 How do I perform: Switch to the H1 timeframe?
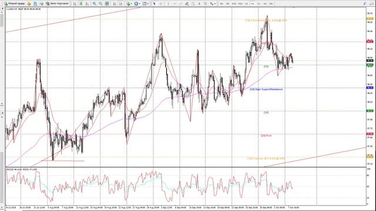246,4
